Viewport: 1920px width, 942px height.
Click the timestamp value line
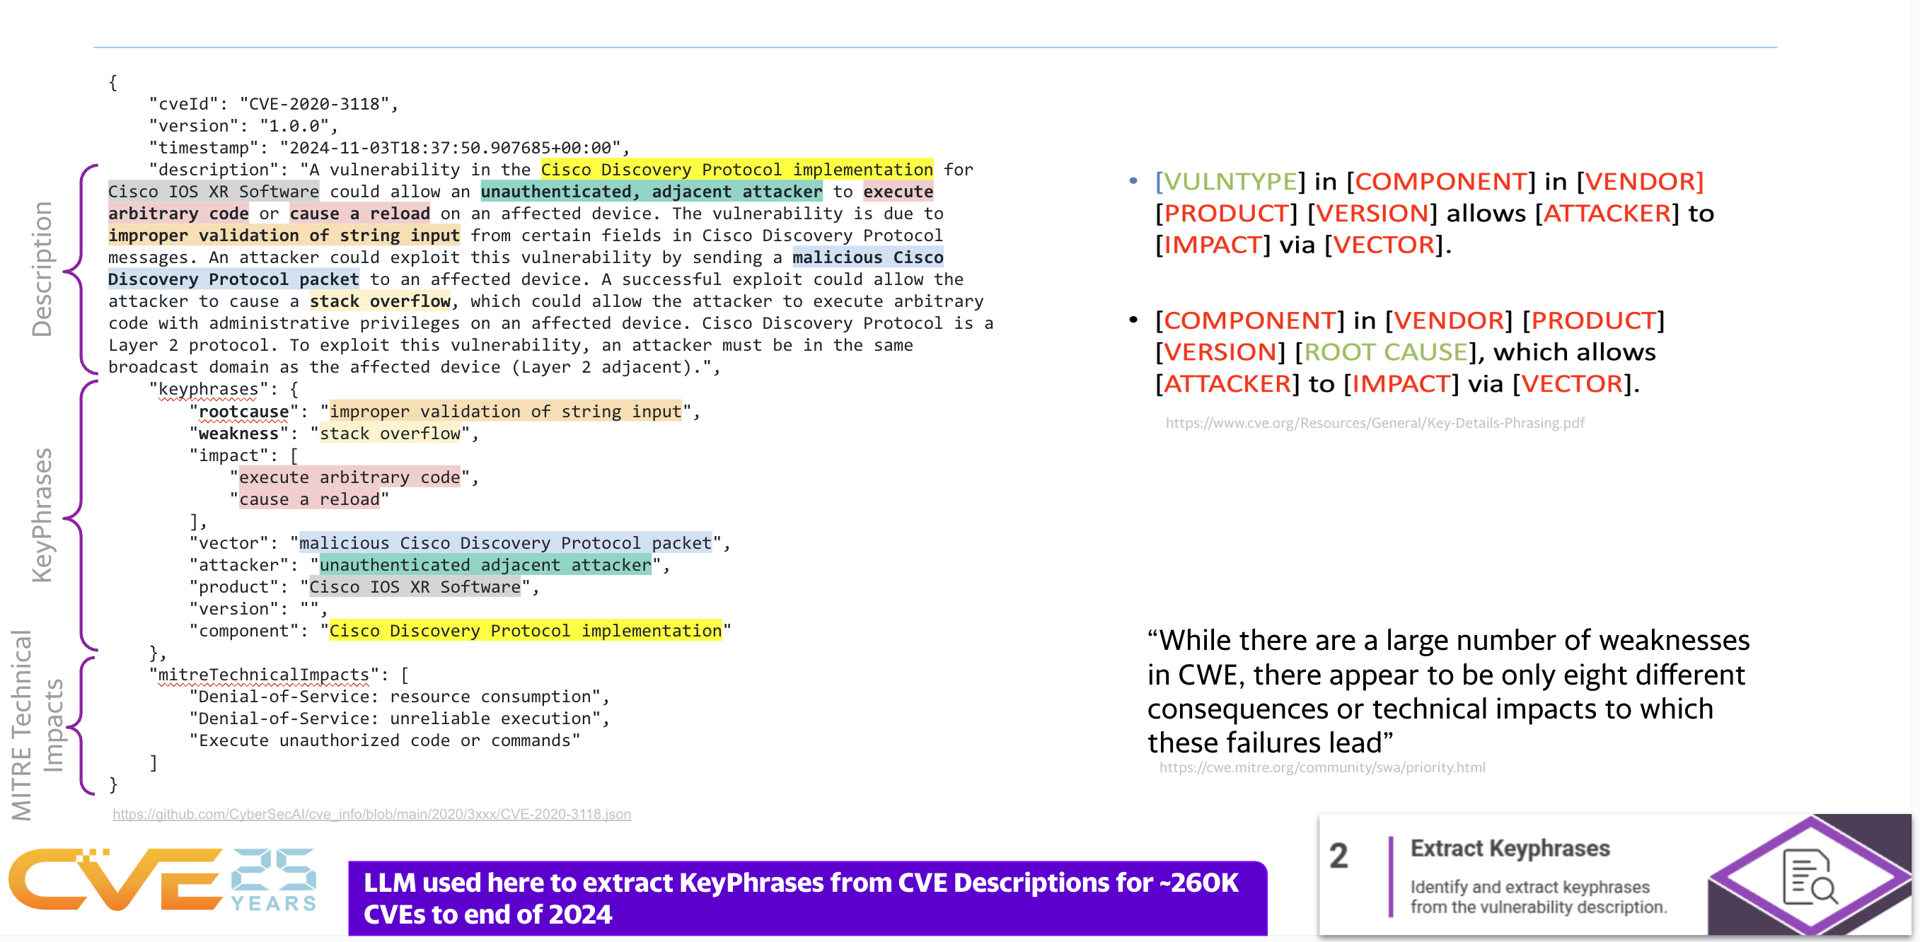tap(389, 148)
